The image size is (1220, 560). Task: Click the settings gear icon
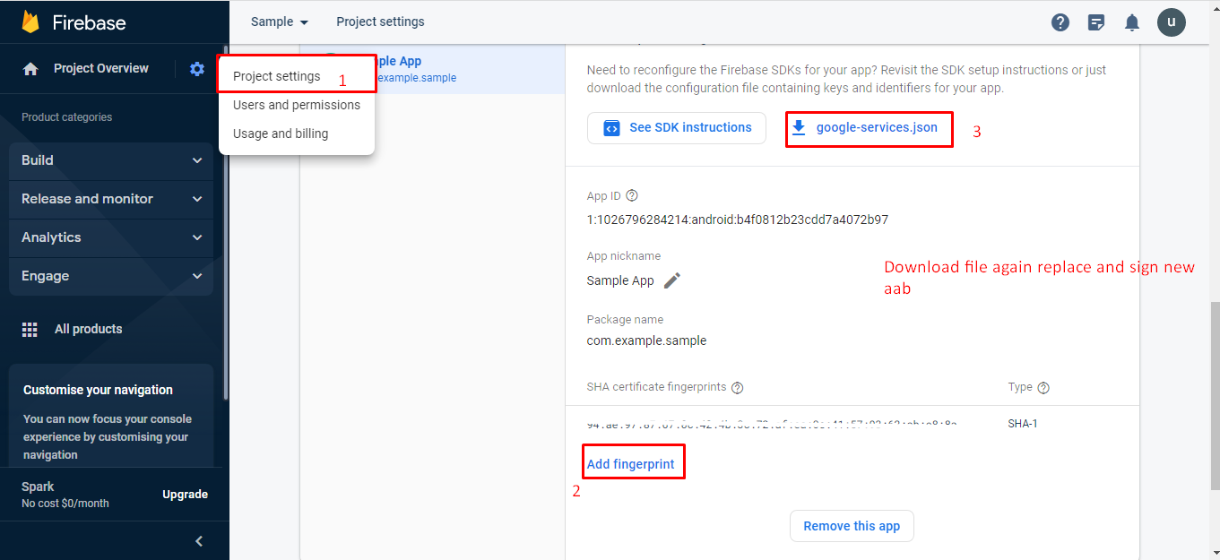[x=197, y=69]
